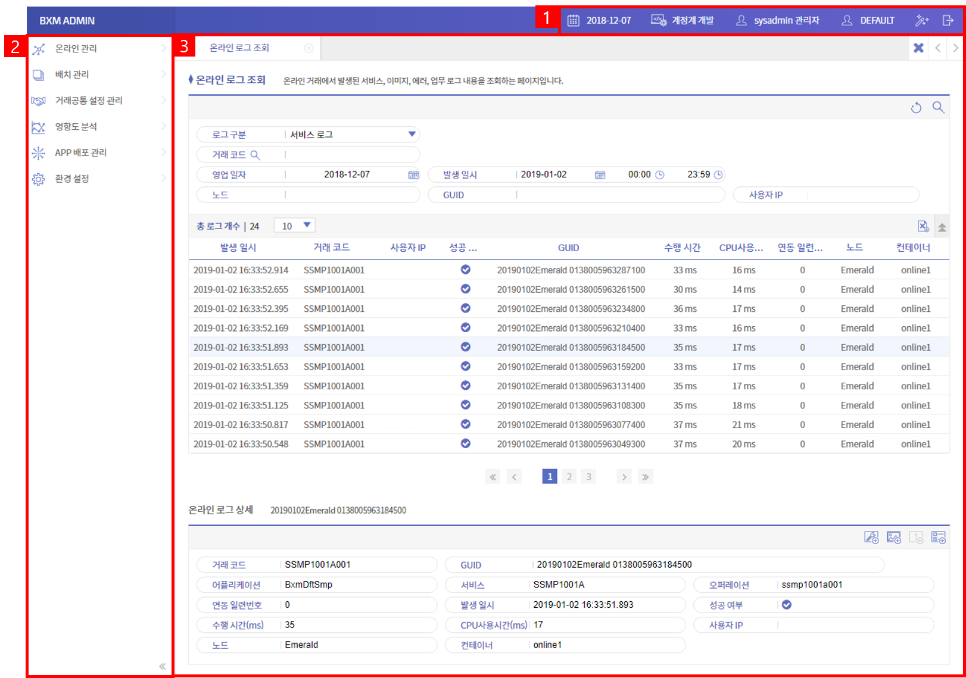
Task: Select row with GUID ending 3261500
Action: coord(569,289)
